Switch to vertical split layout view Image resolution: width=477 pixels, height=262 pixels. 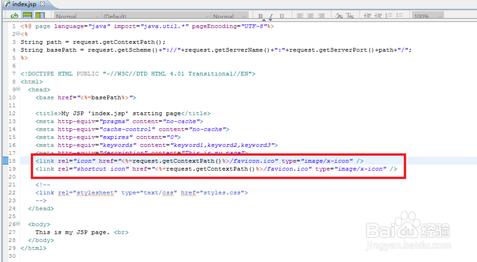[40, 16]
